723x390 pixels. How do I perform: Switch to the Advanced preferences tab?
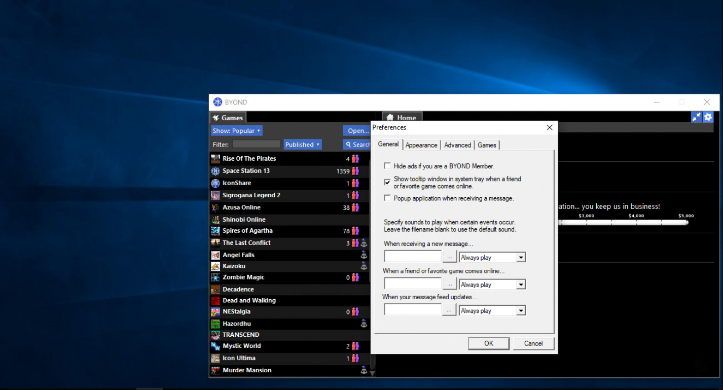tap(458, 145)
